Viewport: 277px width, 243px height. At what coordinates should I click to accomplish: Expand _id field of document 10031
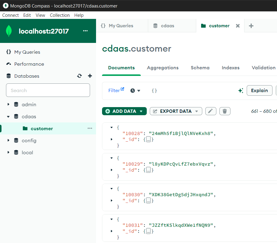[x=111, y=231]
